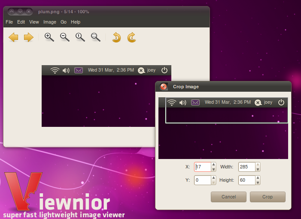The image size is (301, 219).
Task: Decrease X value with down arrow
Action: coord(214,169)
